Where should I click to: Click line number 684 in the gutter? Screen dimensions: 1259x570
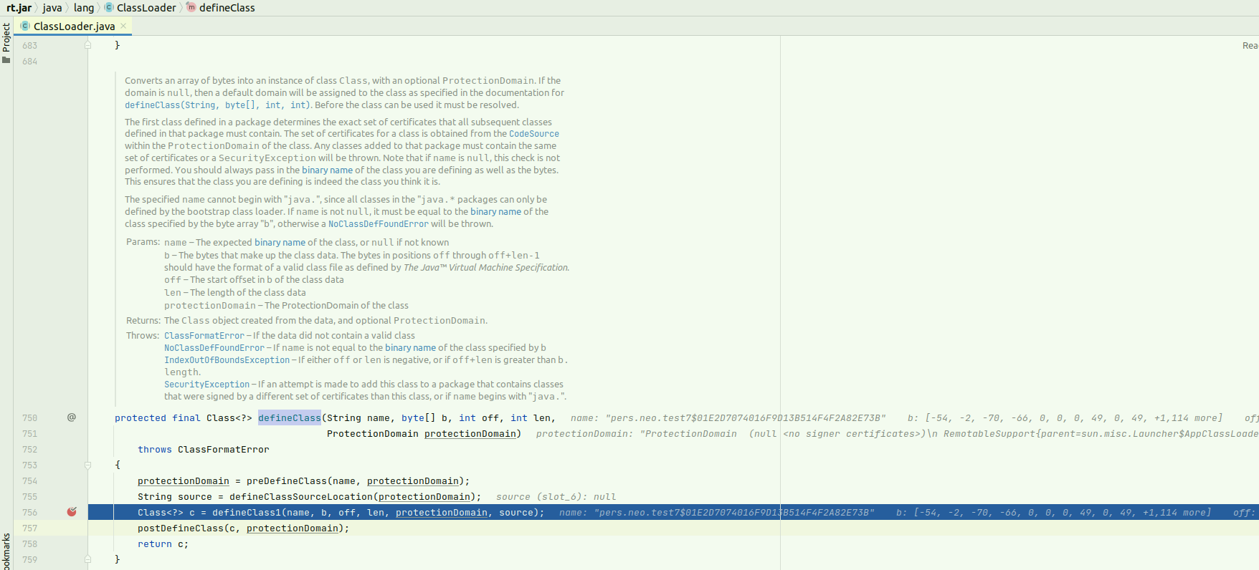click(x=29, y=62)
